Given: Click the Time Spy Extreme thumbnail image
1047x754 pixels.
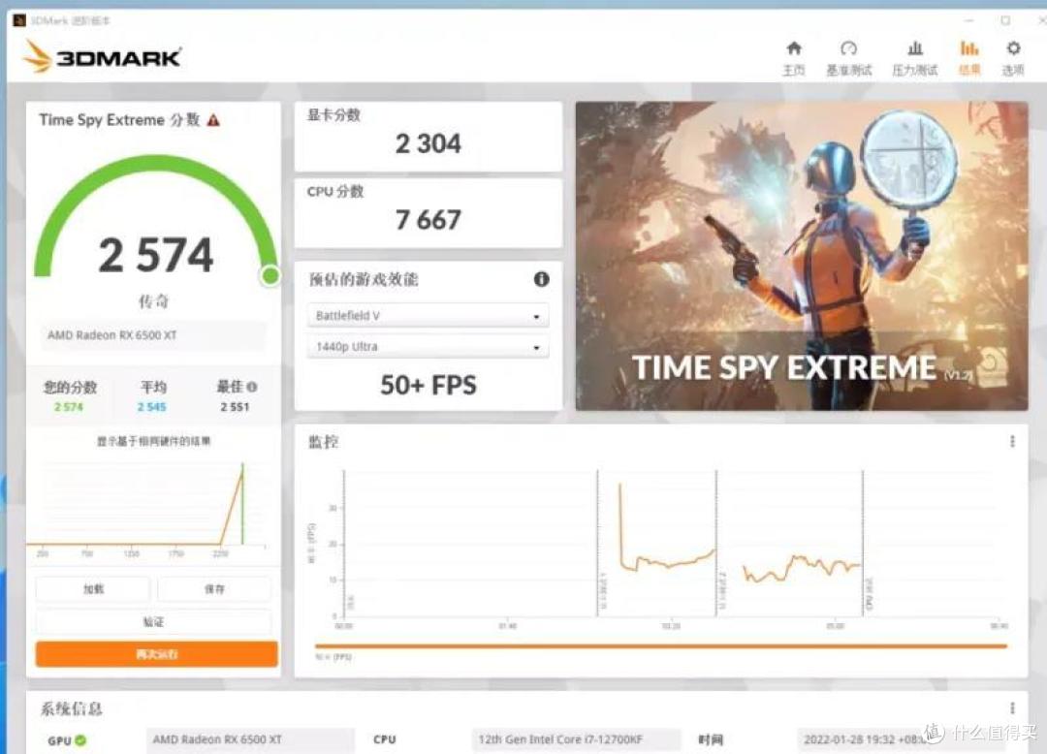Looking at the screenshot, I should 802,256.
